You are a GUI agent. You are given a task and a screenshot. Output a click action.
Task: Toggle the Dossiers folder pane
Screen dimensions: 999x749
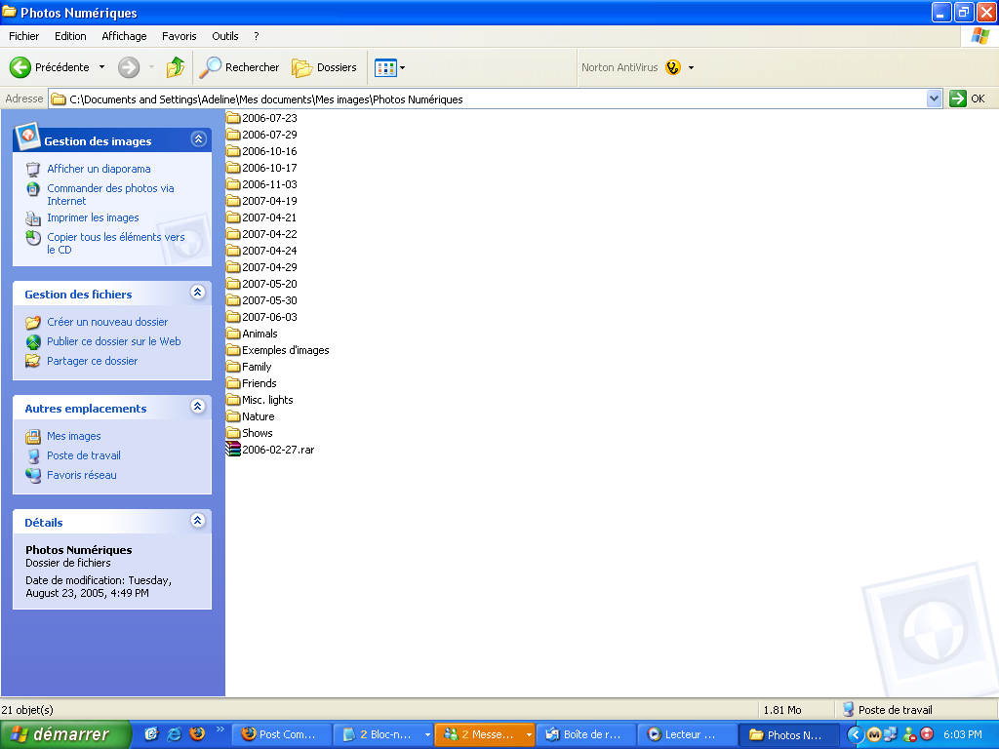click(325, 67)
